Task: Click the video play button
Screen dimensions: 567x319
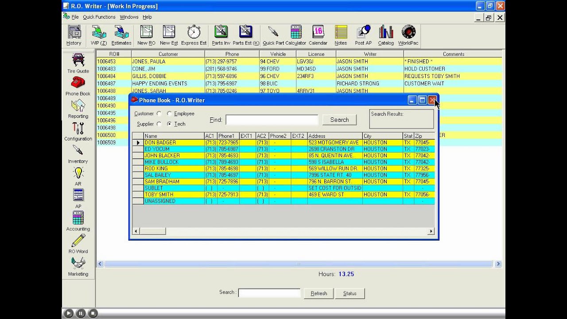Action: pos(69,313)
